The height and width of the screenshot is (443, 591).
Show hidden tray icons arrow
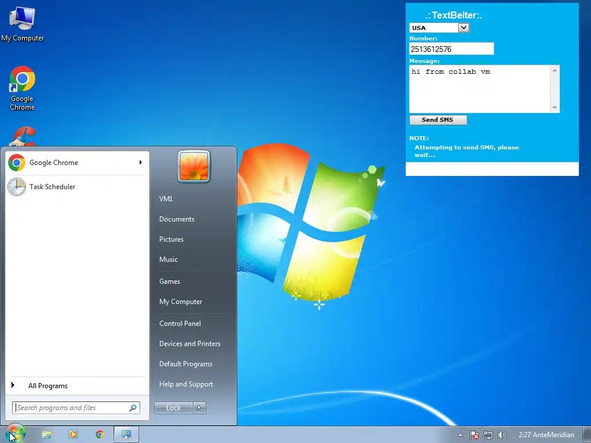[460, 435]
